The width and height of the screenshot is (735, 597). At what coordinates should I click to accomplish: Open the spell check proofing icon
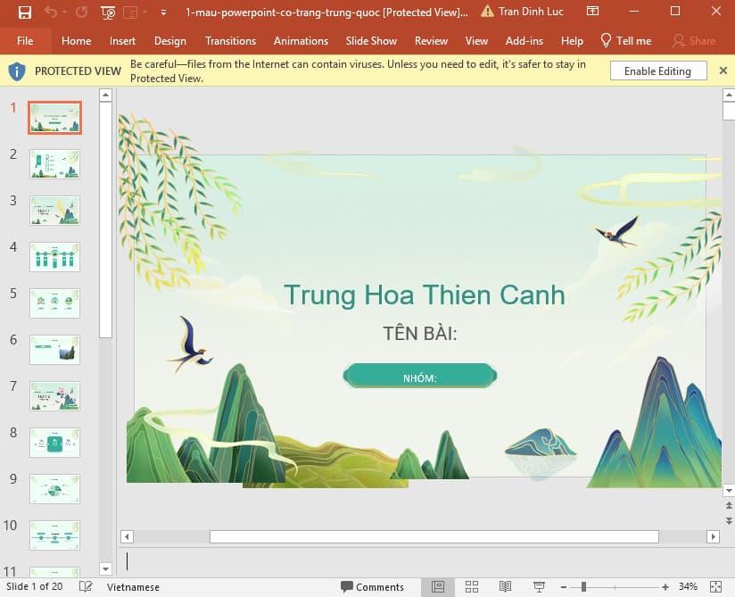(86, 586)
